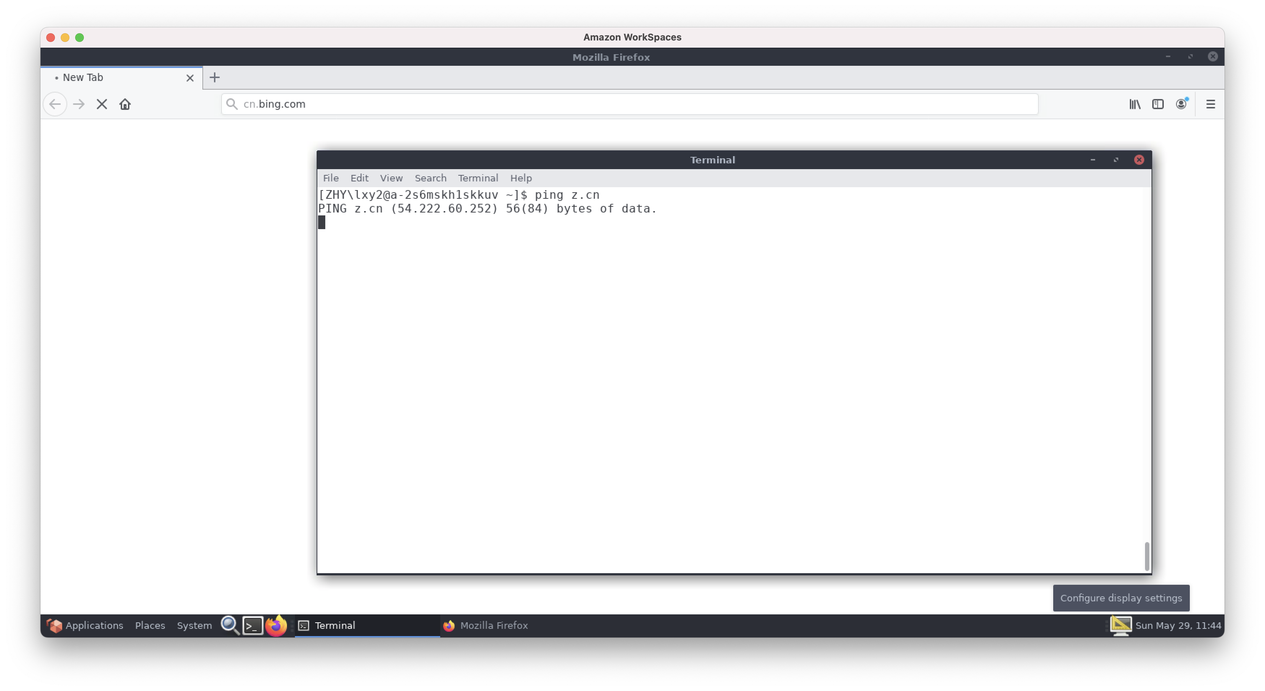Open System menu in panel
The height and width of the screenshot is (691, 1265).
pos(194,625)
